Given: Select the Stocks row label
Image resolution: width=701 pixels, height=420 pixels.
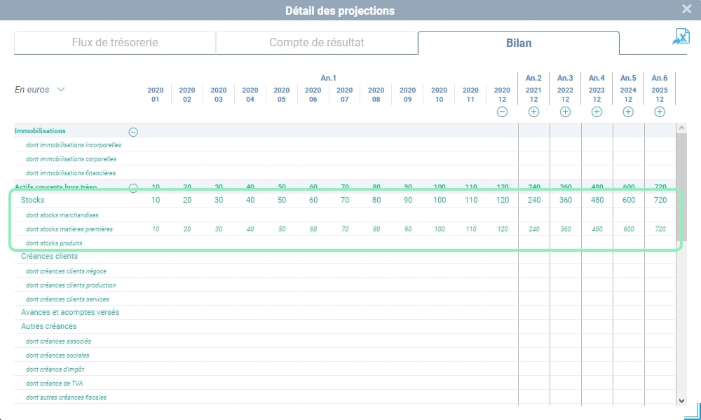Looking at the screenshot, I should click(x=33, y=200).
